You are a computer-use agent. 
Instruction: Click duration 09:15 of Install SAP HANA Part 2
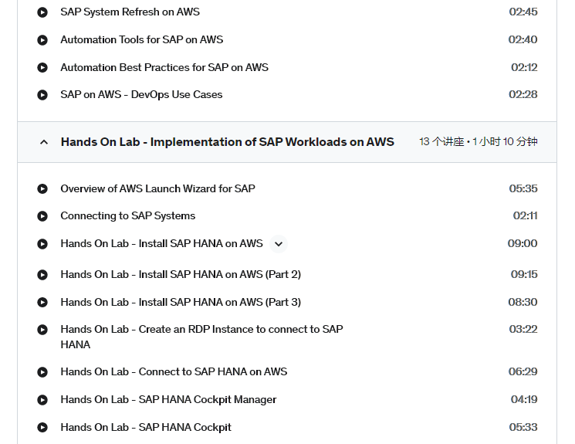point(524,274)
